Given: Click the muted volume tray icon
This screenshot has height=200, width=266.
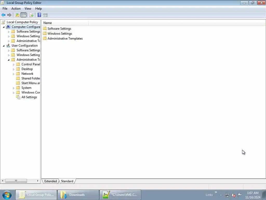Looking at the screenshot, I should [234, 195].
